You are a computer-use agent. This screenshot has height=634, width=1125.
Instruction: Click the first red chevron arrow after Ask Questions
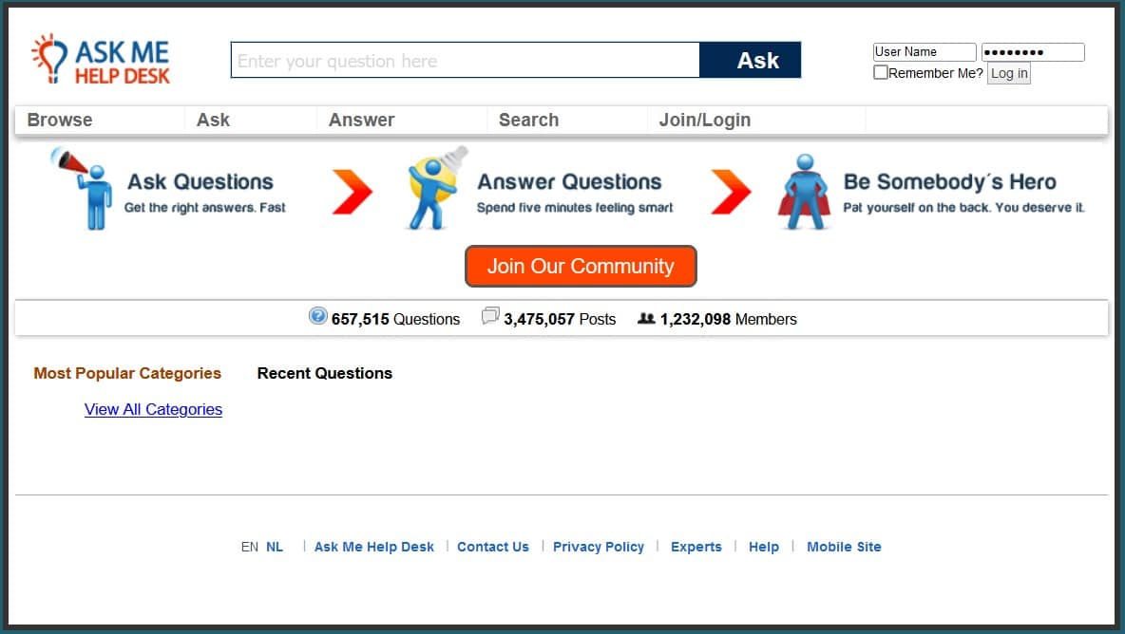tap(353, 192)
